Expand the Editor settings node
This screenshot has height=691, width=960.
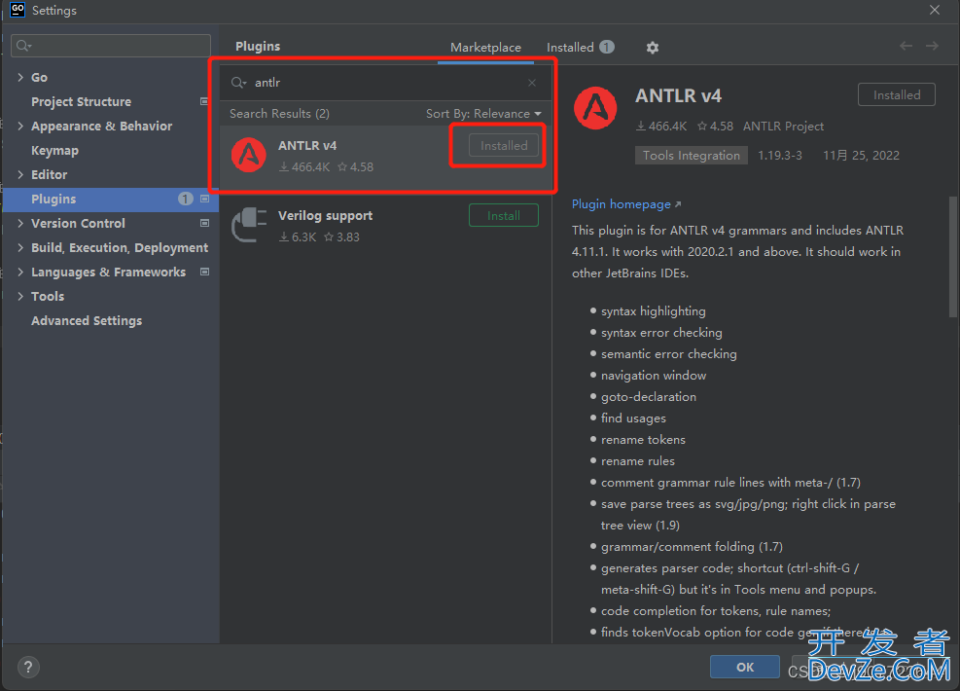click(x=20, y=174)
